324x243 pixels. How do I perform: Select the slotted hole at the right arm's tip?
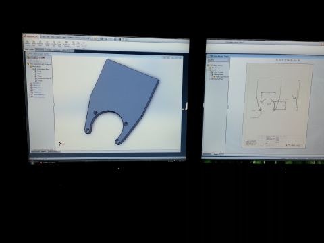tap(117, 141)
